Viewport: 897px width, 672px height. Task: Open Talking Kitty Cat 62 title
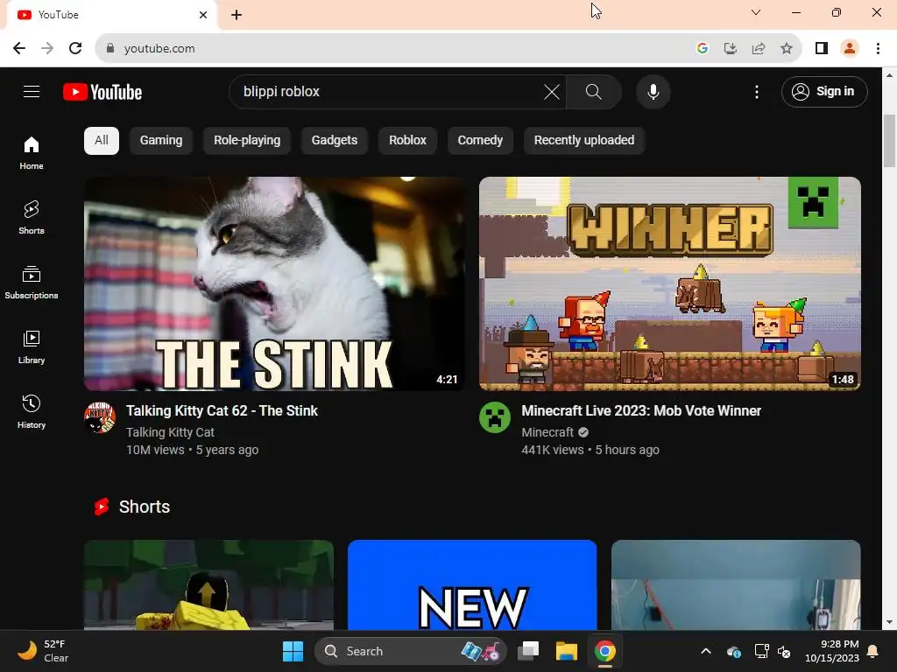tap(222, 411)
